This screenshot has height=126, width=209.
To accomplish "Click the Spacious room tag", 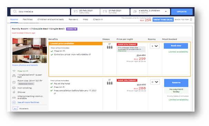I will [26, 84].
